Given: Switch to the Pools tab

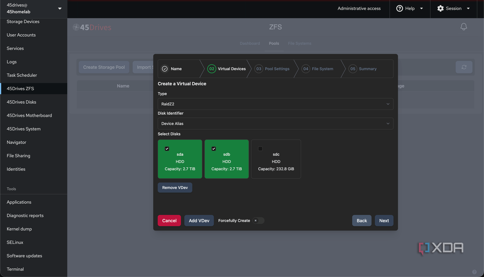Looking at the screenshot, I should [274, 43].
